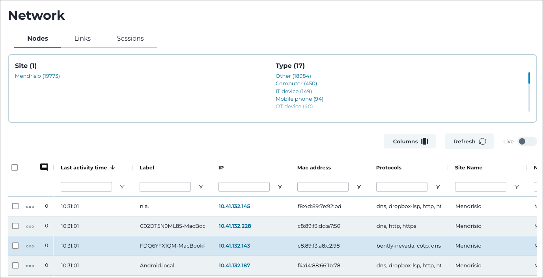Filter by type Mobile phone (94)
543x278 pixels.
click(x=299, y=99)
